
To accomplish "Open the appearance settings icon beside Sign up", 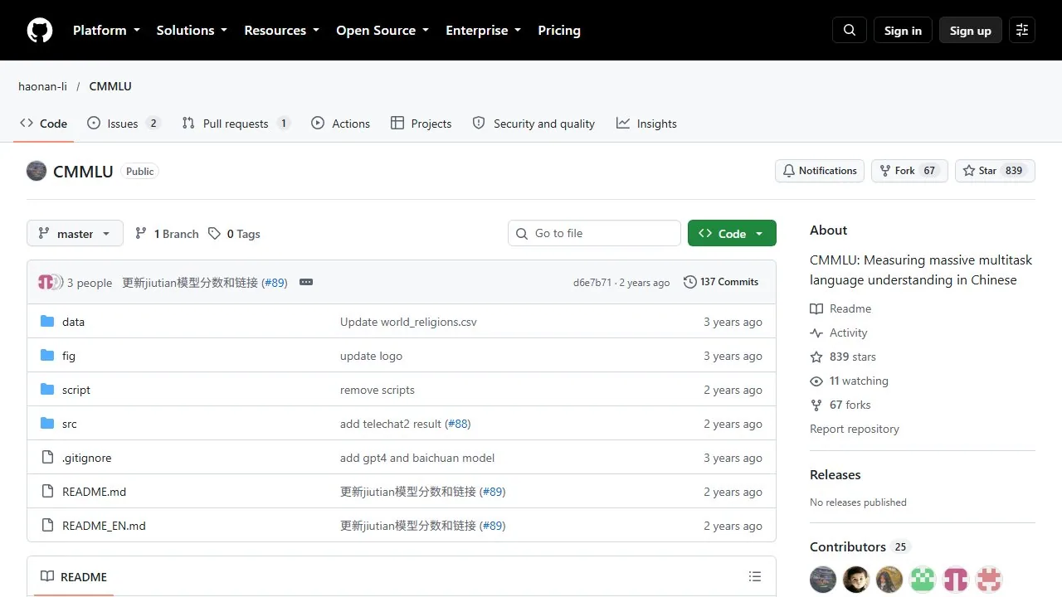I will click(1022, 31).
